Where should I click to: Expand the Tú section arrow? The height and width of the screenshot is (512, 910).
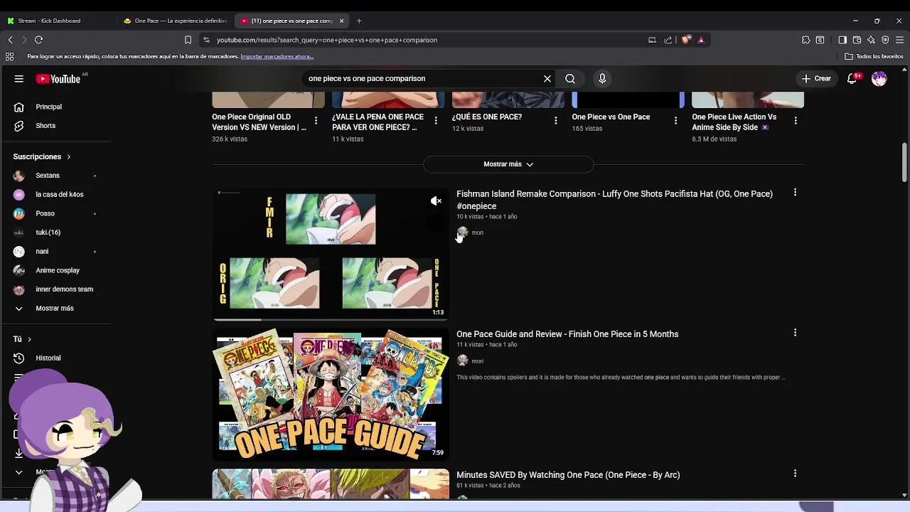coord(29,339)
